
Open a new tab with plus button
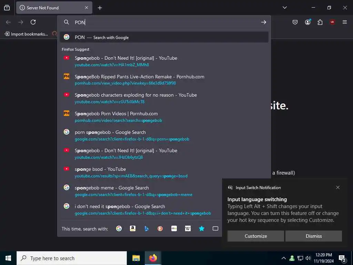100,8
